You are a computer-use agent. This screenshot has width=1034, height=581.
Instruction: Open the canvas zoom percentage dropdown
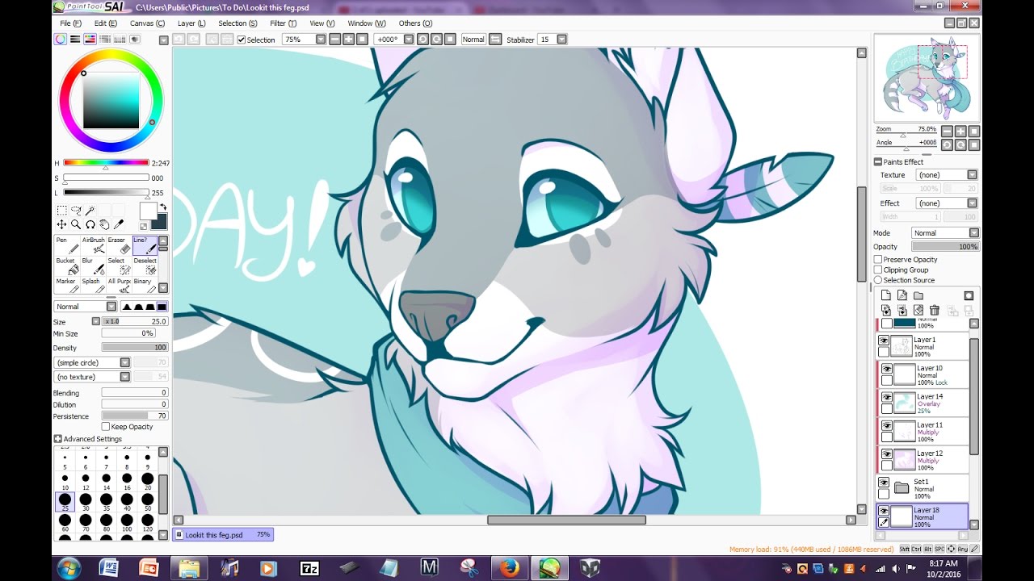[x=321, y=40]
